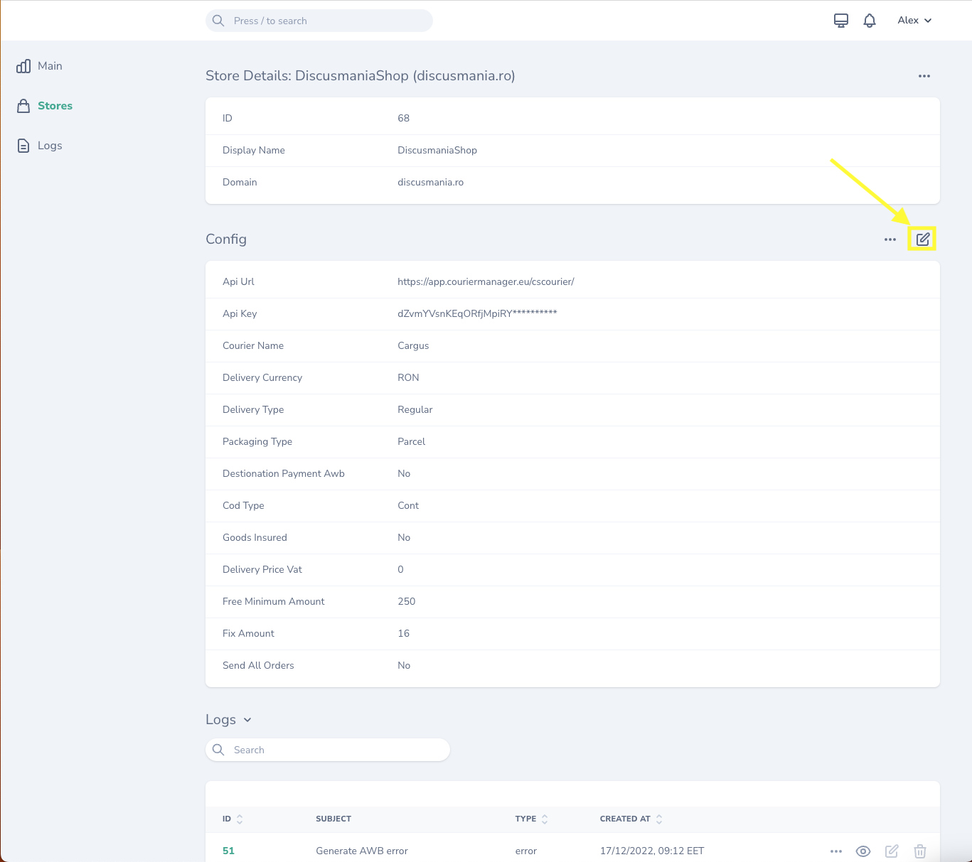The image size is (972, 862).
Task: Expand the Logs heading dropdown
Action: 247,720
